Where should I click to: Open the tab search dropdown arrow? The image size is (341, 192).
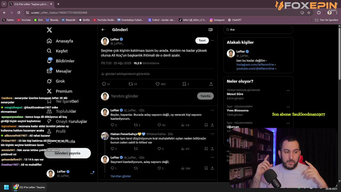click(4, 4)
